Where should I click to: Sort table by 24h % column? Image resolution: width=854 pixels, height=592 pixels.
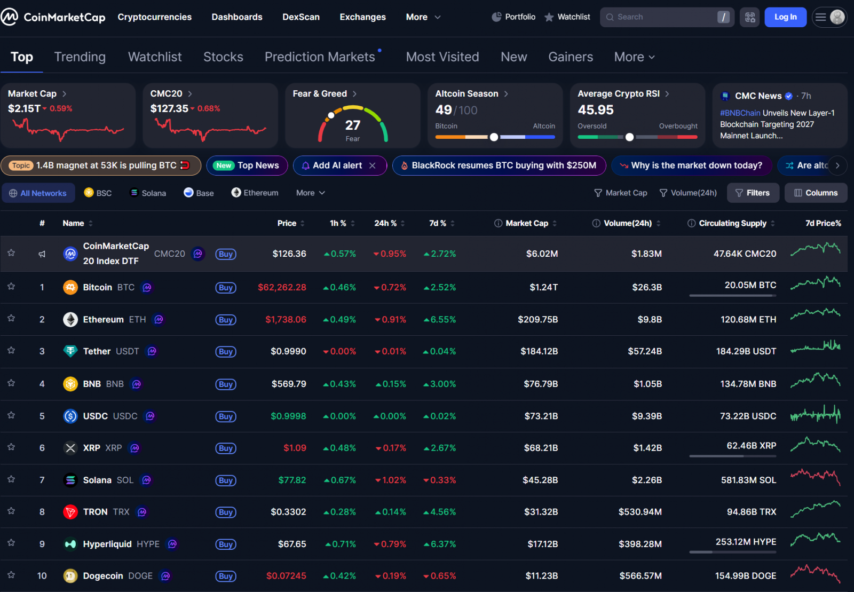pos(390,223)
